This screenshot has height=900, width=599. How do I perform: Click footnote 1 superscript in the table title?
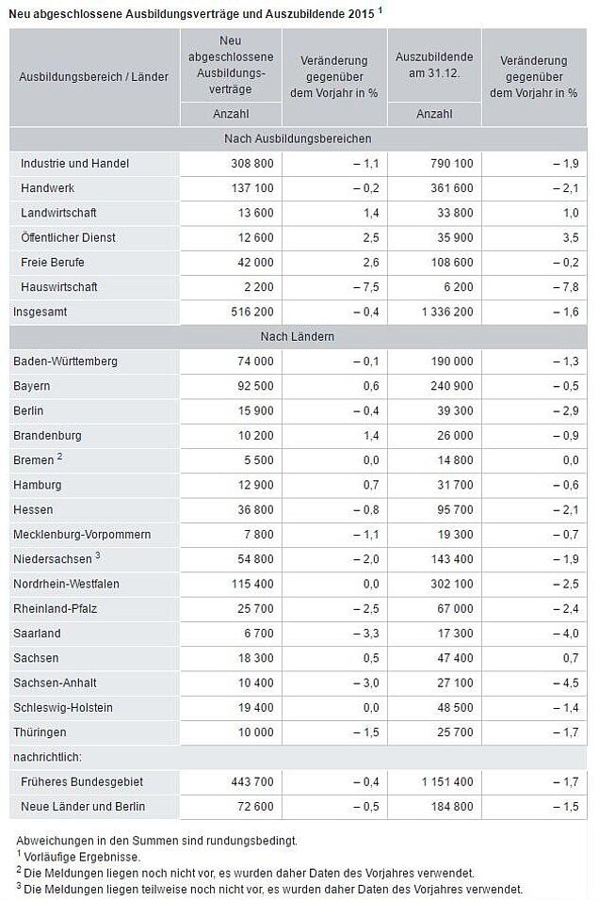pos(380,9)
